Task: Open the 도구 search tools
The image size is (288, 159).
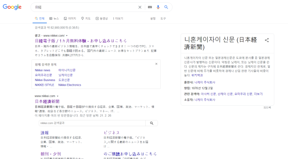Action: tap(163, 19)
